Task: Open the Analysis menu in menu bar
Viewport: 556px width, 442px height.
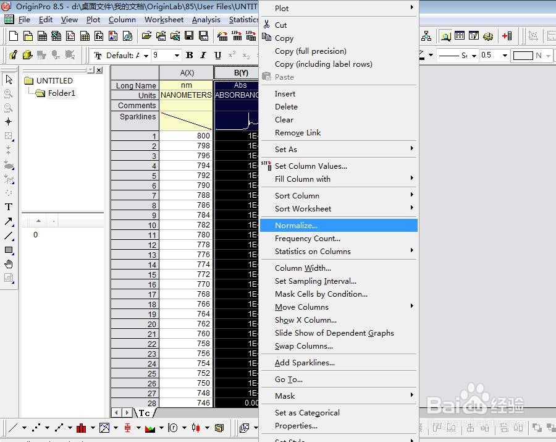Action: (x=206, y=20)
